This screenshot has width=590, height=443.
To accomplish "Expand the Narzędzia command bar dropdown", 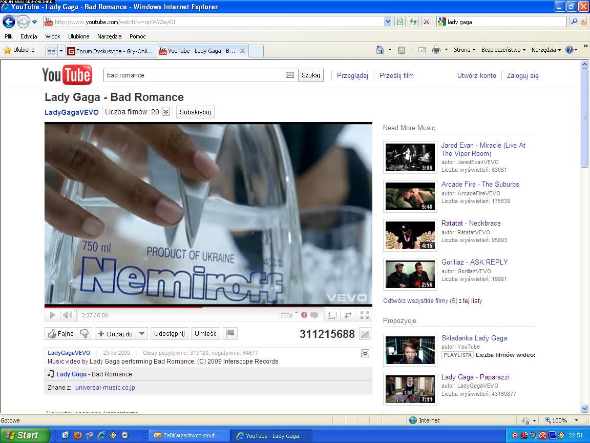I will 546,50.
